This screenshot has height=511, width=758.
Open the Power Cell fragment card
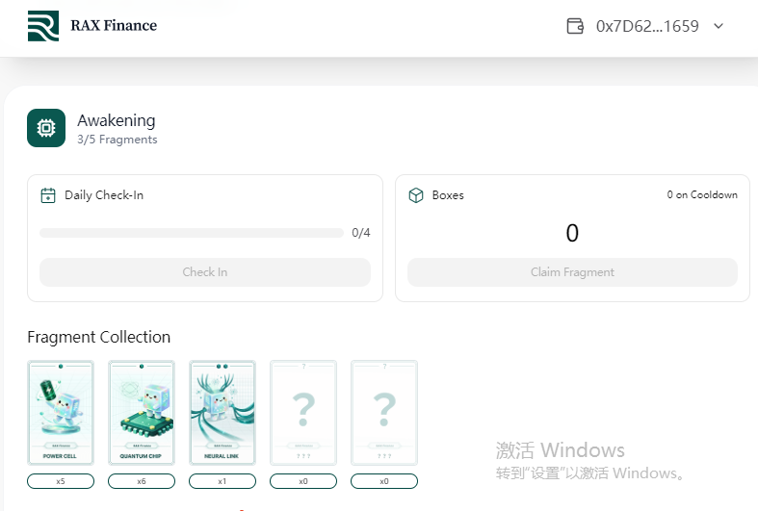[61, 413]
